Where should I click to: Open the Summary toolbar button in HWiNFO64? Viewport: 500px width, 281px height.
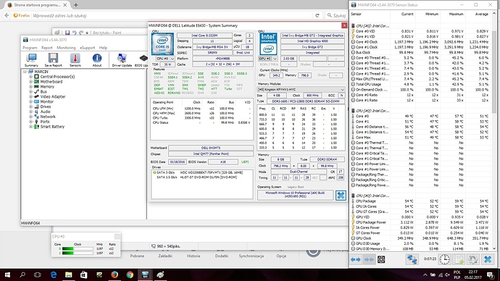point(31,60)
